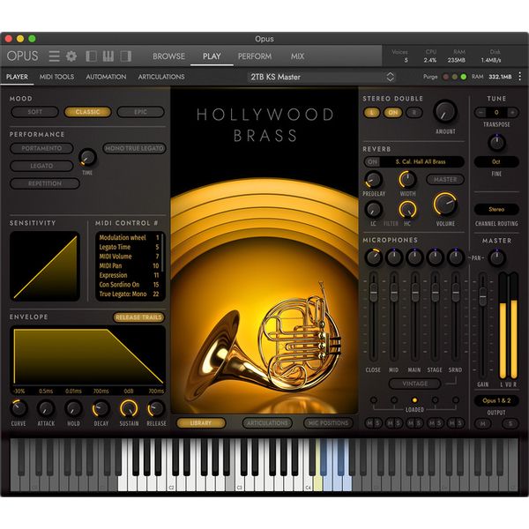529x529 pixels.
Task: Click the envelope Release knob
Action: 156,408
